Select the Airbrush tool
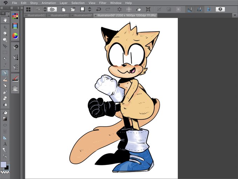Screen dimensions: 238x179 (x=5, y=92)
